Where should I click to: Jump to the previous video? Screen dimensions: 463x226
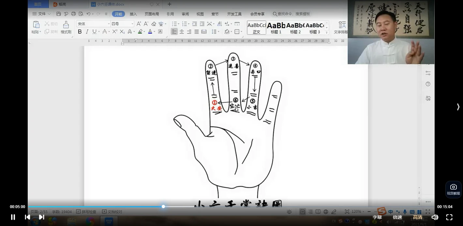(27, 217)
